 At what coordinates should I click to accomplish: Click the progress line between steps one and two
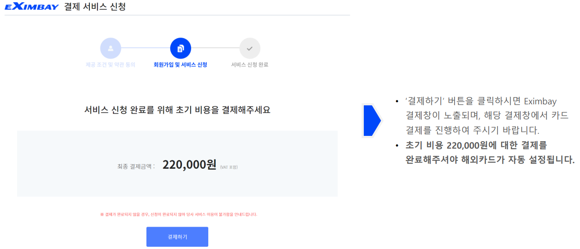click(146, 48)
